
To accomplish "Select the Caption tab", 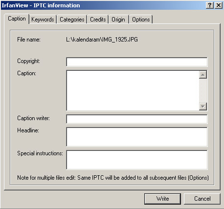I will [17, 19].
